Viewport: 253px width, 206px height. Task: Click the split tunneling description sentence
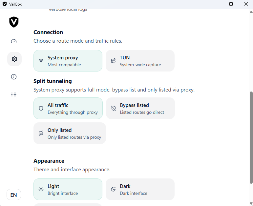click(x=114, y=90)
